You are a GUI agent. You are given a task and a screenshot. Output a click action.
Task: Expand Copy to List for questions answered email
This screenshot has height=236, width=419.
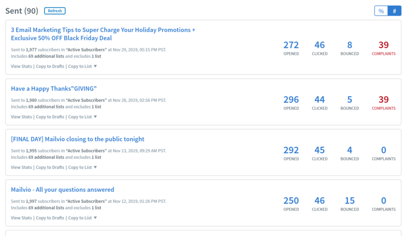(83, 218)
